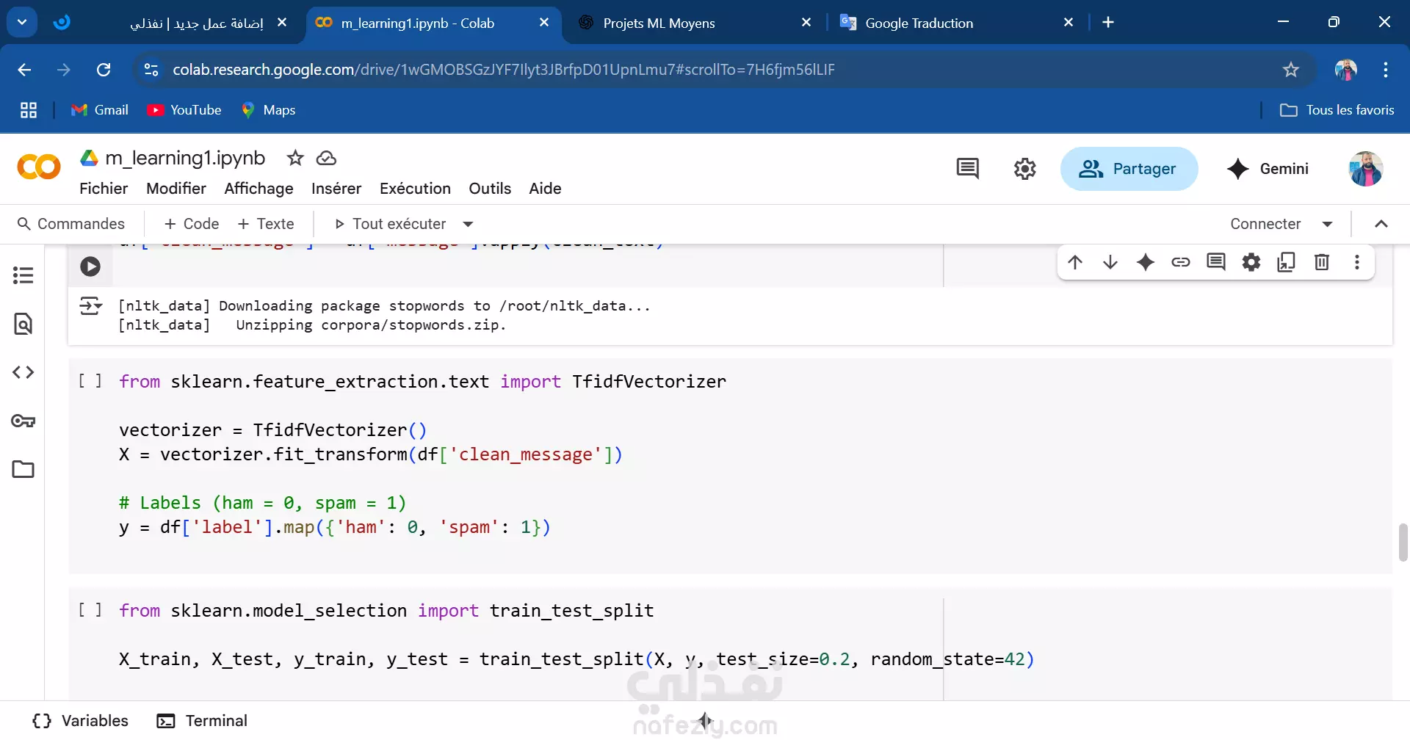1410x740 pixels.
Task: Go back to previous page
Action: pos(24,70)
